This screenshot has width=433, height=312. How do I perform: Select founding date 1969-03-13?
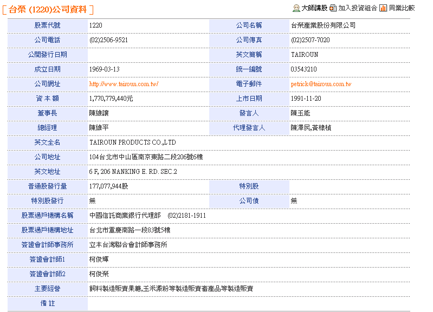tap(105, 69)
